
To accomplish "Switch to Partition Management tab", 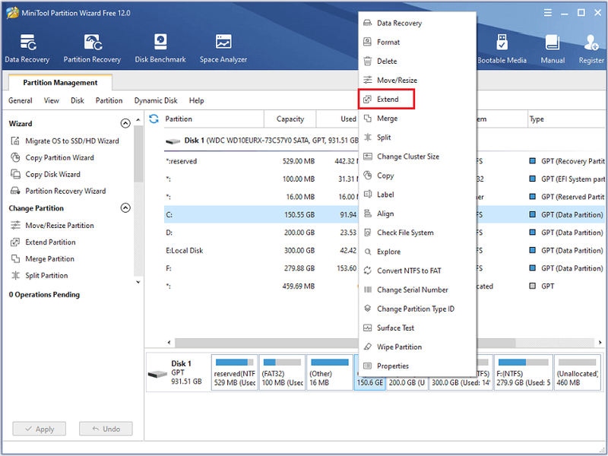I will (60, 83).
